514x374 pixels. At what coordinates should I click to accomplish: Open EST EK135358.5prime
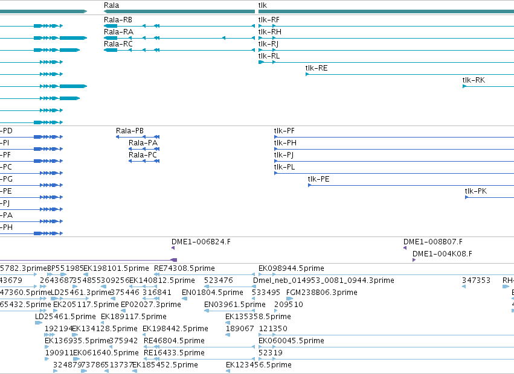(259, 317)
